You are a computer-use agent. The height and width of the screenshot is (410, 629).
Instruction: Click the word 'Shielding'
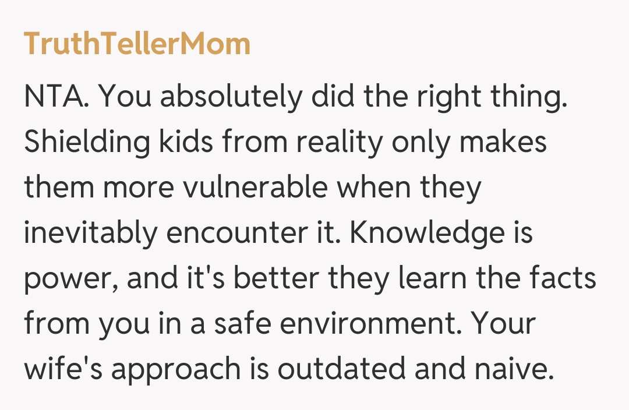[87, 143]
